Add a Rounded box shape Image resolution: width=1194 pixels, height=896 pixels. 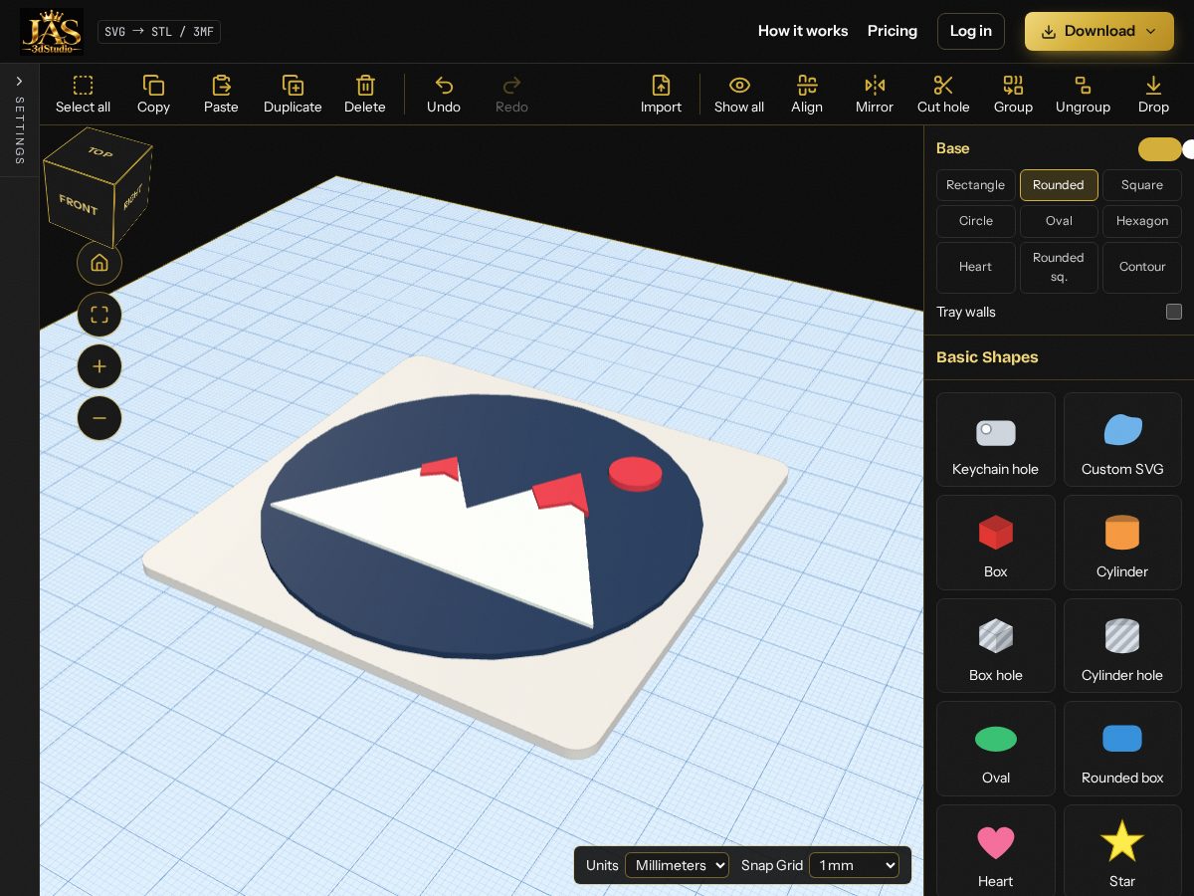coord(1122,749)
